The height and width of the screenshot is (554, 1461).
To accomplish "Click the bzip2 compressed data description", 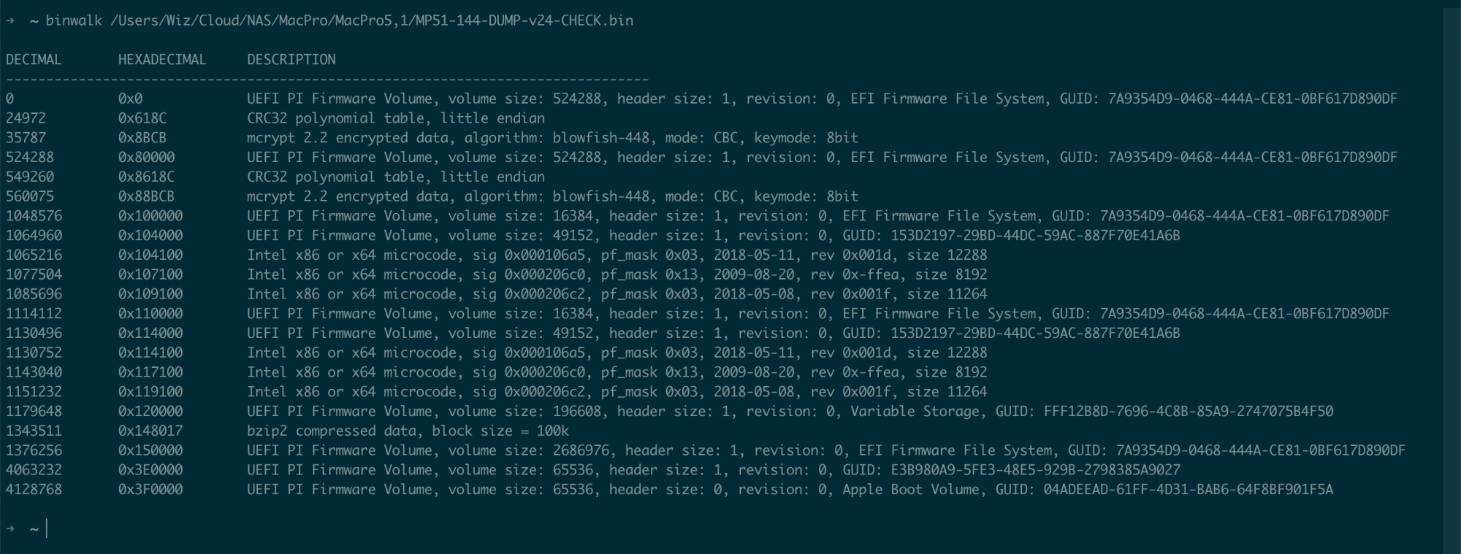I will point(408,431).
